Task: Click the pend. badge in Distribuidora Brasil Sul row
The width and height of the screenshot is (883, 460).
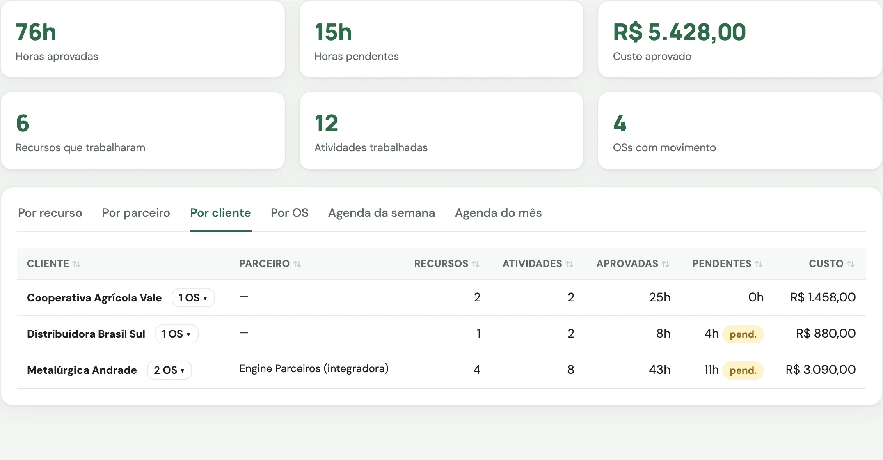Action: point(743,334)
